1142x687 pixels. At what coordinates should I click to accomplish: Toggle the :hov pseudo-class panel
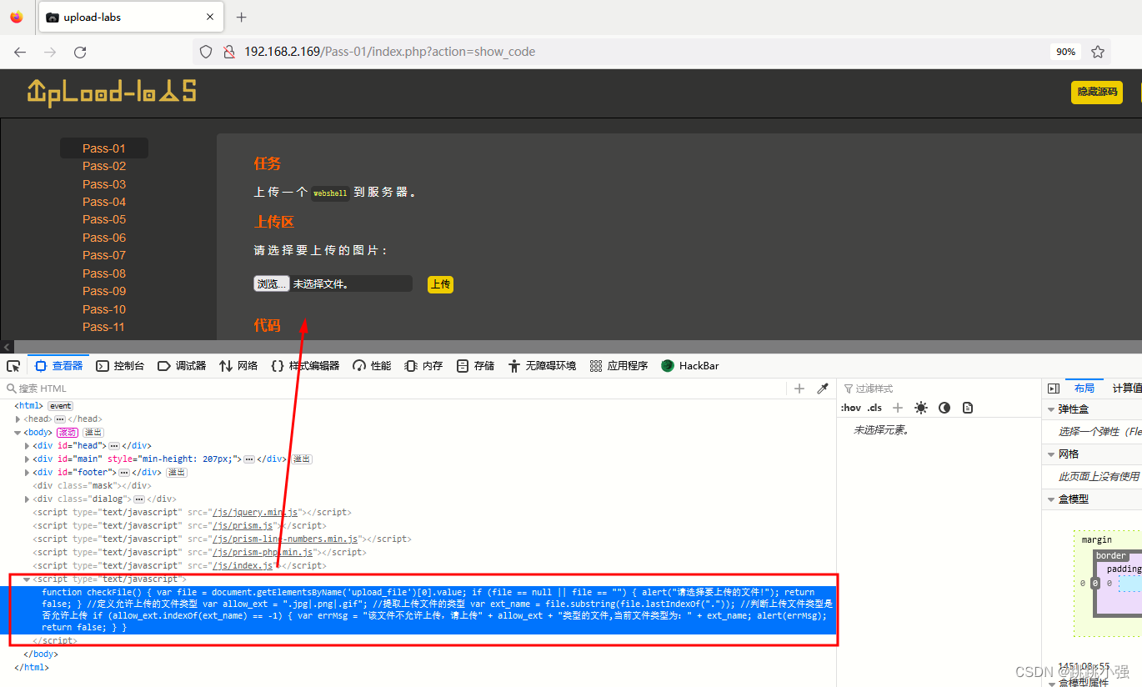click(850, 408)
